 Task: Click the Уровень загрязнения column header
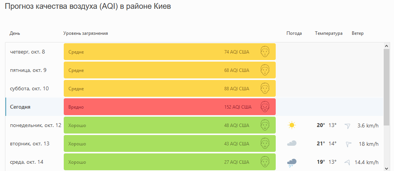point(85,33)
